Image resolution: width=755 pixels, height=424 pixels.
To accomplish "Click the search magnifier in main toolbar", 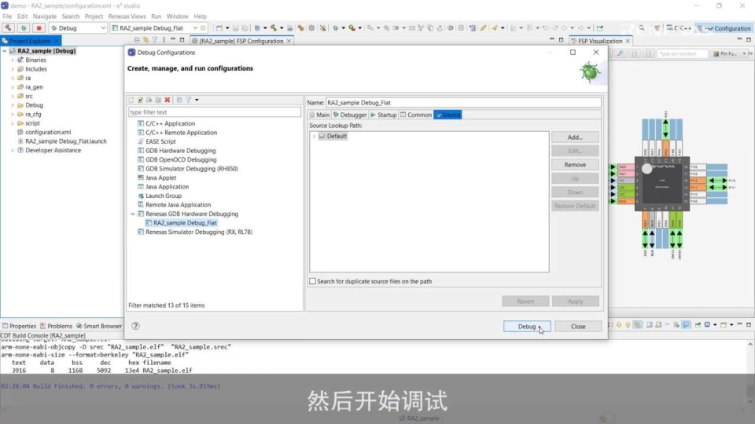I will point(642,28).
